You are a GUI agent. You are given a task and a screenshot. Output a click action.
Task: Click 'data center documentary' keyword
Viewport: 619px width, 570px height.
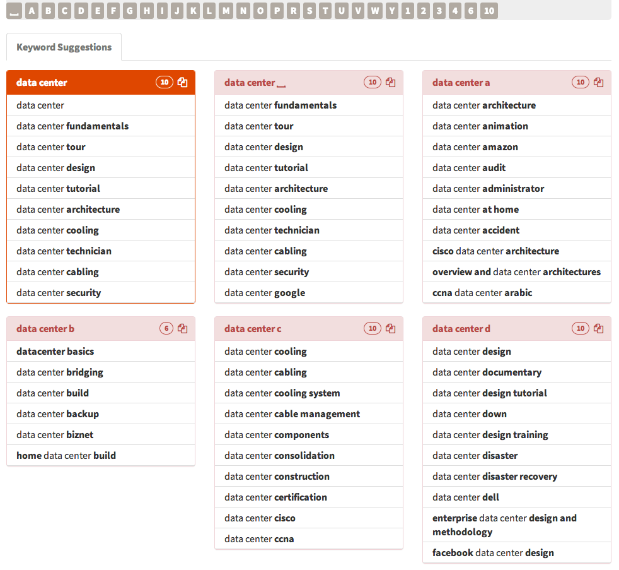517,372
